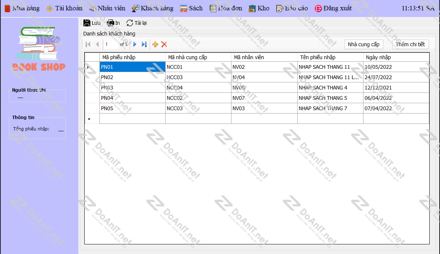Select date cell 24/07/2022
This screenshot has height=254, width=440.
tap(396, 77)
